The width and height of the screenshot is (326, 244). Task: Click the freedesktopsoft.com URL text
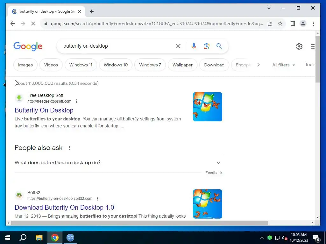(49, 101)
